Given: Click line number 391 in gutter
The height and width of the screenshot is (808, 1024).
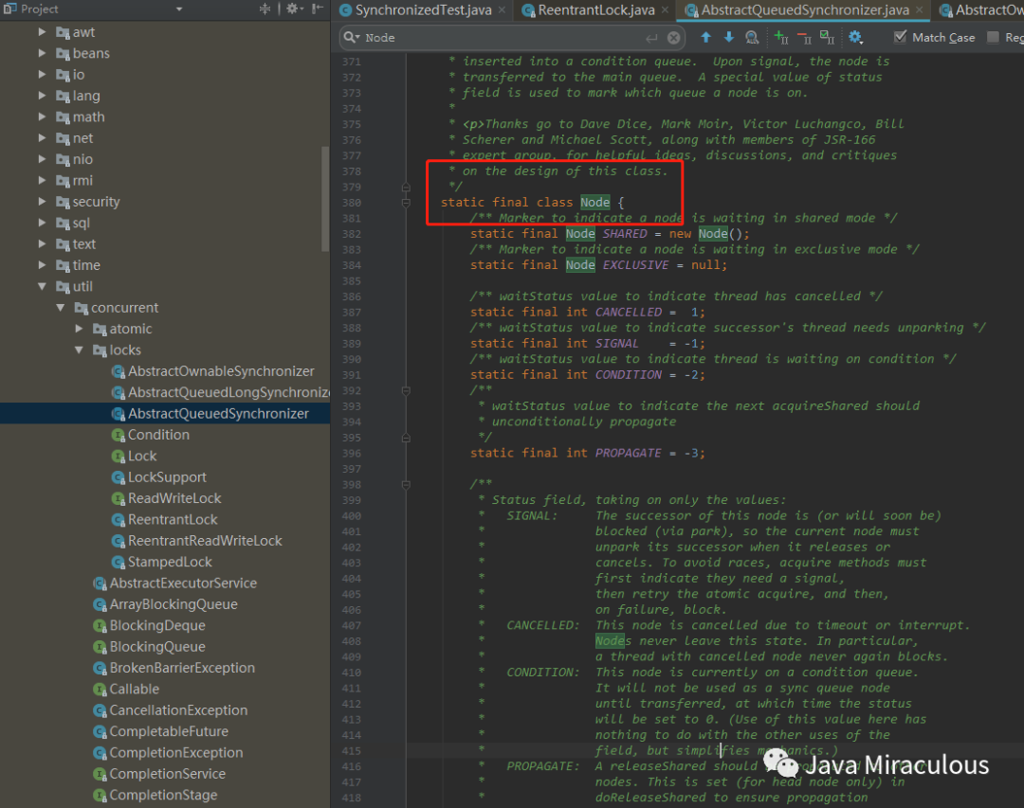Looking at the screenshot, I should 352,374.
